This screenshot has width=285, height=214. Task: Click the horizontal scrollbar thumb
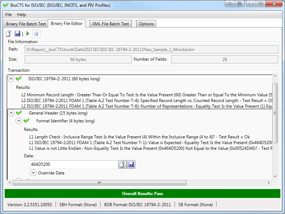[99, 183]
